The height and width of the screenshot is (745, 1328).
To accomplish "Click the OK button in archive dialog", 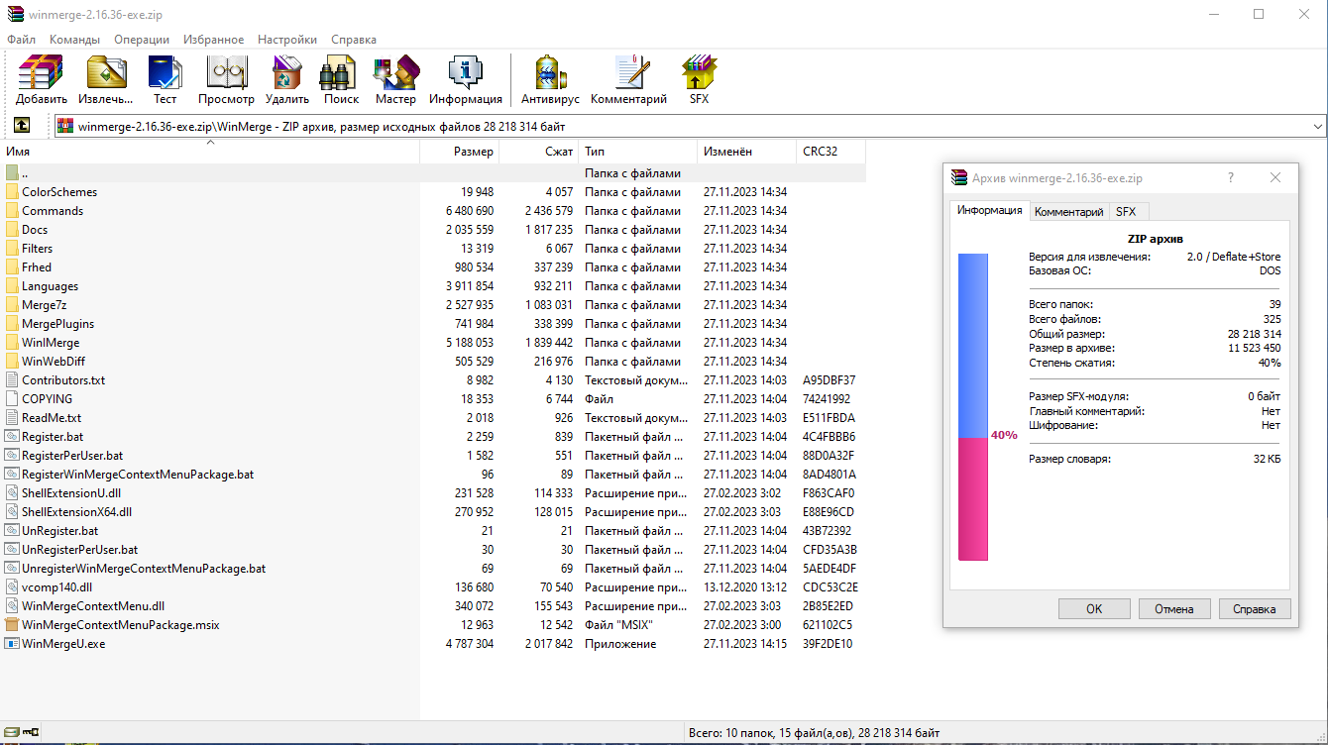I will (1094, 609).
